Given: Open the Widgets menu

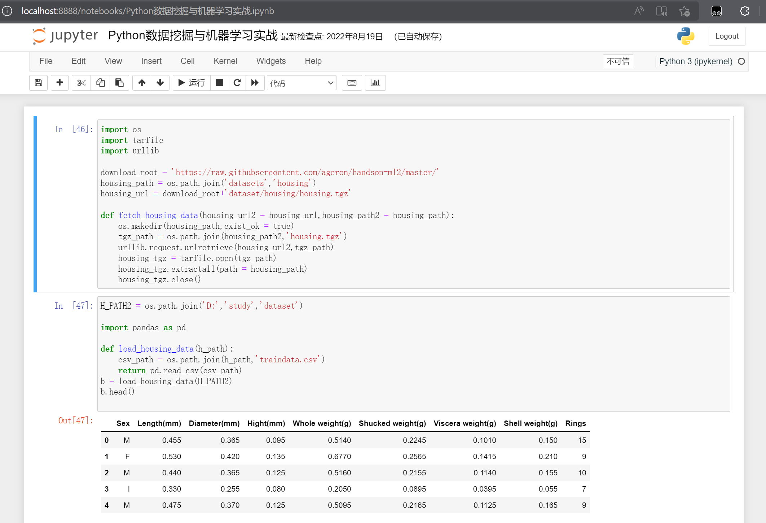Looking at the screenshot, I should (x=271, y=61).
